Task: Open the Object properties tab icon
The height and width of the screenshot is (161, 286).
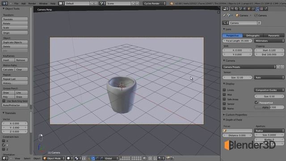Action: (249, 9)
